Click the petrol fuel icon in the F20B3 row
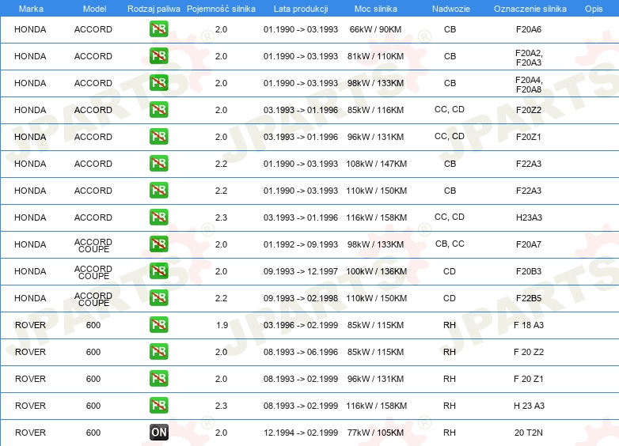 pyautogui.click(x=158, y=271)
